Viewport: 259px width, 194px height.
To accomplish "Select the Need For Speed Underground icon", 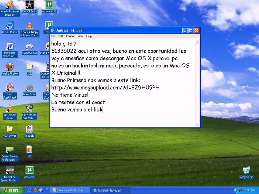I will (10, 174).
